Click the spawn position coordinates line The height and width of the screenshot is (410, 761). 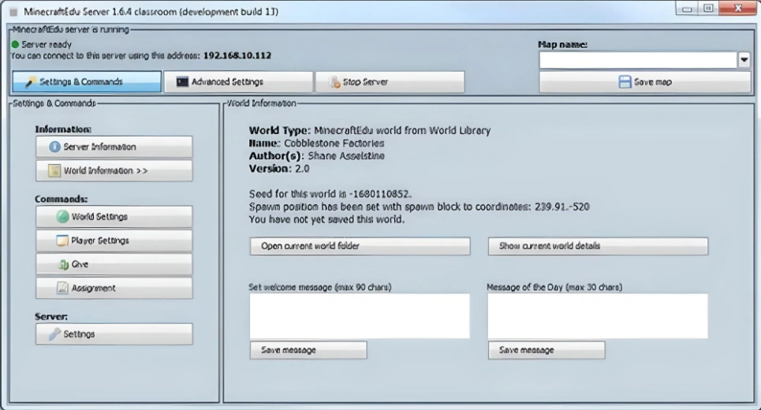tap(420, 207)
